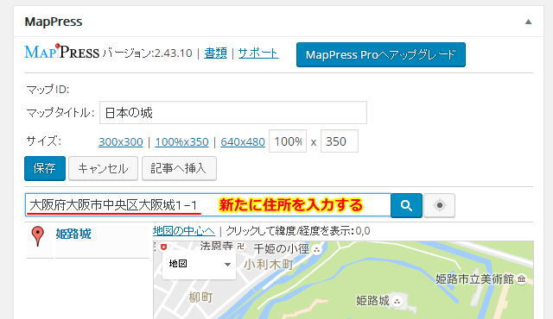553x319 pixels.
Task: Click the マップタイトル input field
Action: [233, 113]
